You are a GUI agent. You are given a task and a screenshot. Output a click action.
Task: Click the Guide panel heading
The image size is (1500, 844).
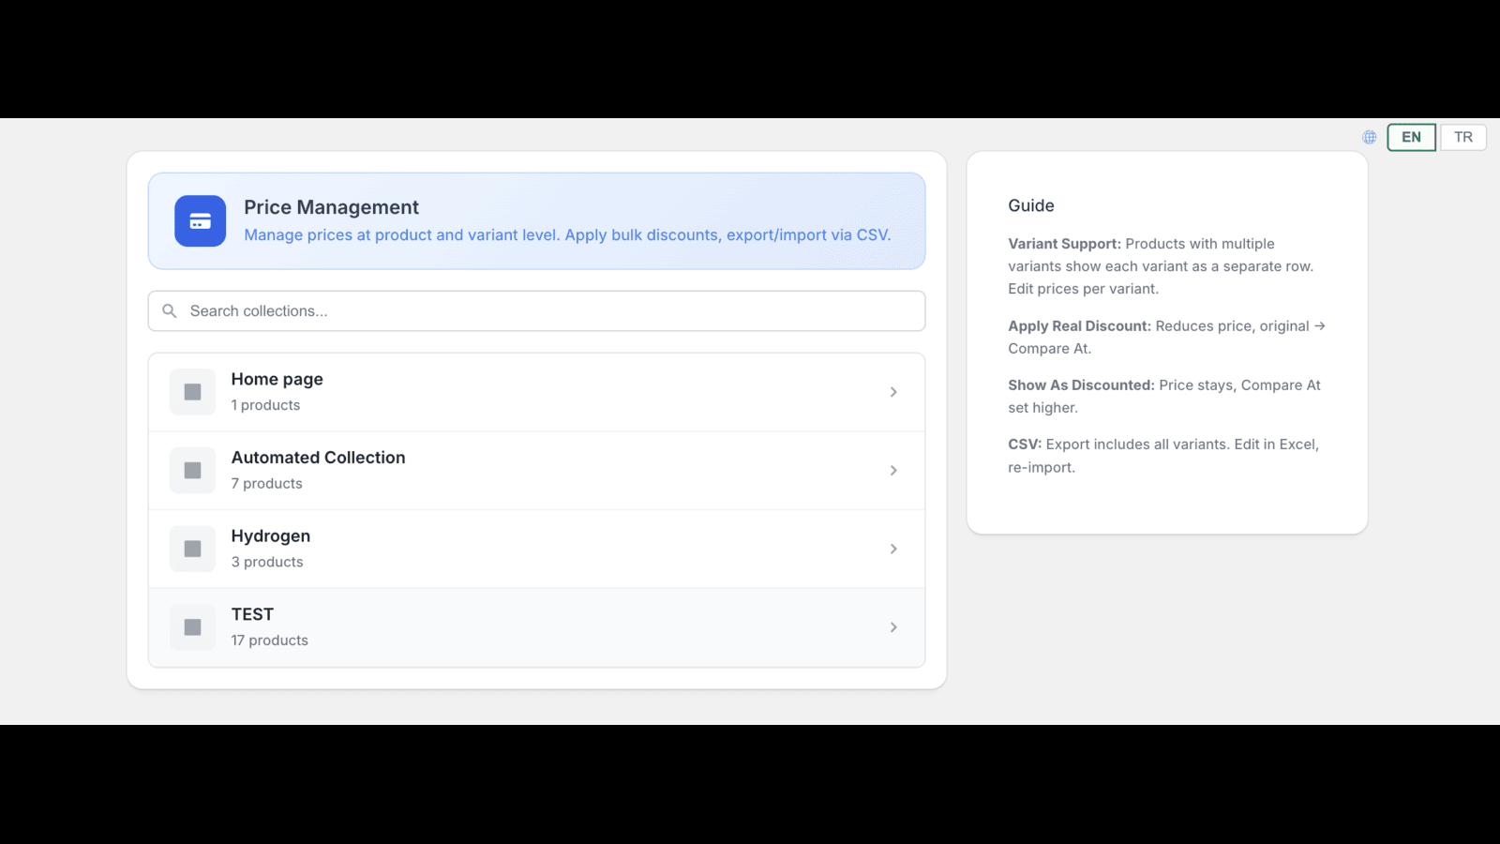point(1030,205)
